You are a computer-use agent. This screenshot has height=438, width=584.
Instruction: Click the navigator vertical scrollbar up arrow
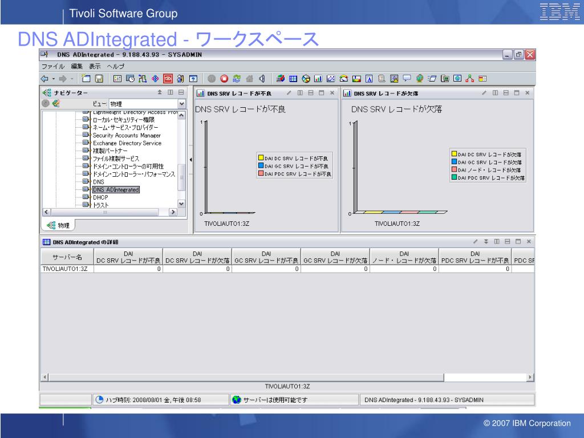tap(181, 115)
